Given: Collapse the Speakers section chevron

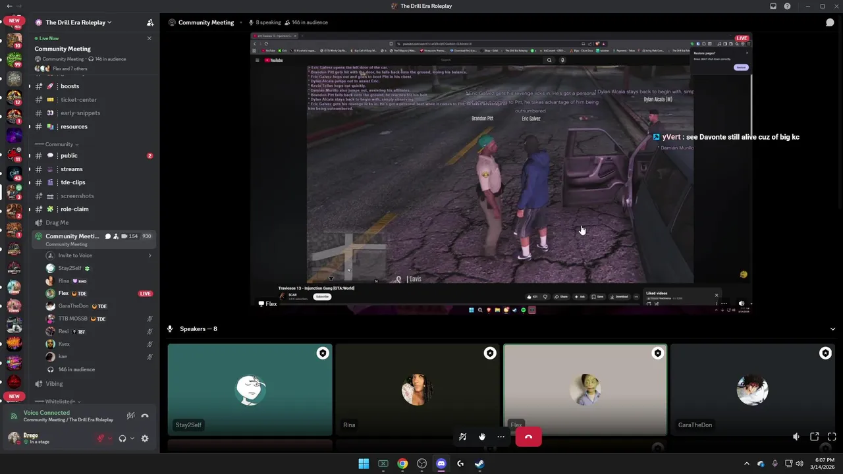Looking at the screenshot, I should pos(832,329).
